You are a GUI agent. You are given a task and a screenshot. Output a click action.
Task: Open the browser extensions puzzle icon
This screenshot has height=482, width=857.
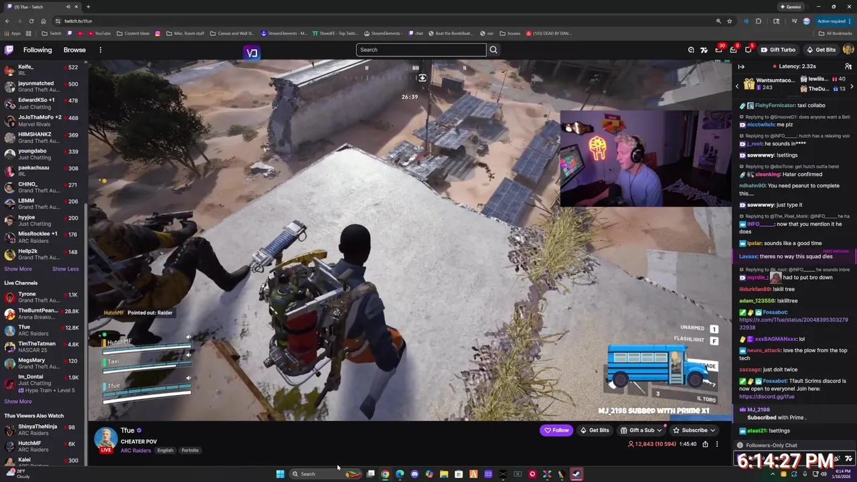pyautogui.click(x=759, y=21)
